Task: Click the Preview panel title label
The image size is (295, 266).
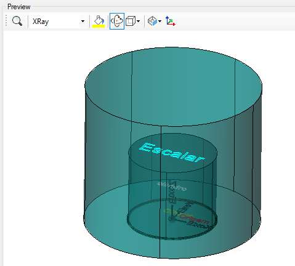Action: click(19, 7)
